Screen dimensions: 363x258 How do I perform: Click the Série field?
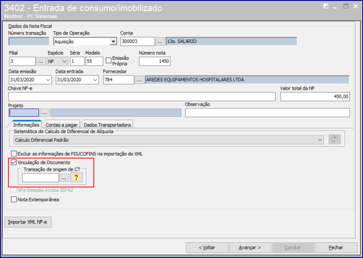coord(77,61)
